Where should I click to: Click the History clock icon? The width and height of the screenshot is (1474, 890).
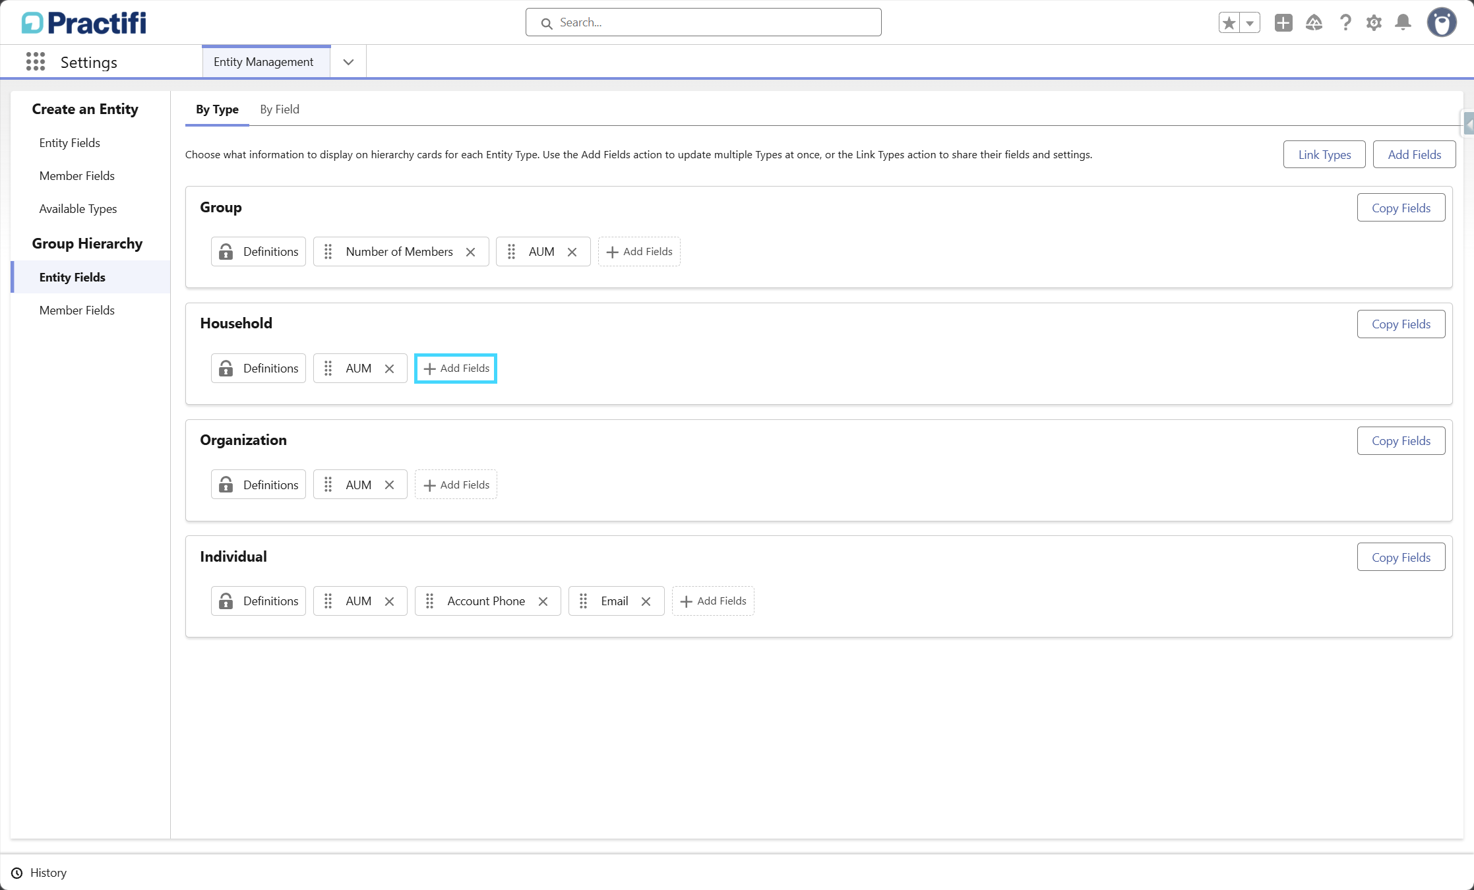pyautogui.click(x=17, y=873)
